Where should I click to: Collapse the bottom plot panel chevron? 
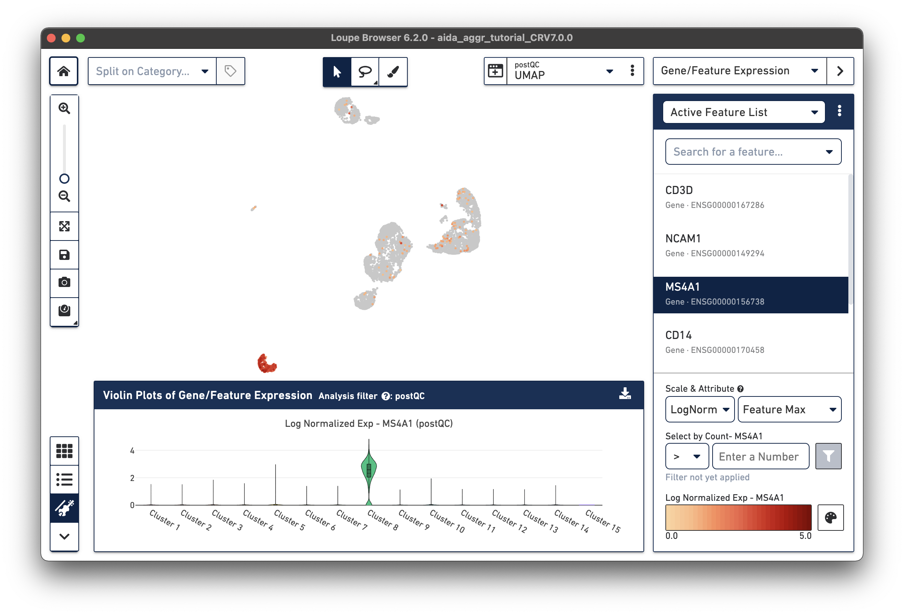[x=64, y=536]
